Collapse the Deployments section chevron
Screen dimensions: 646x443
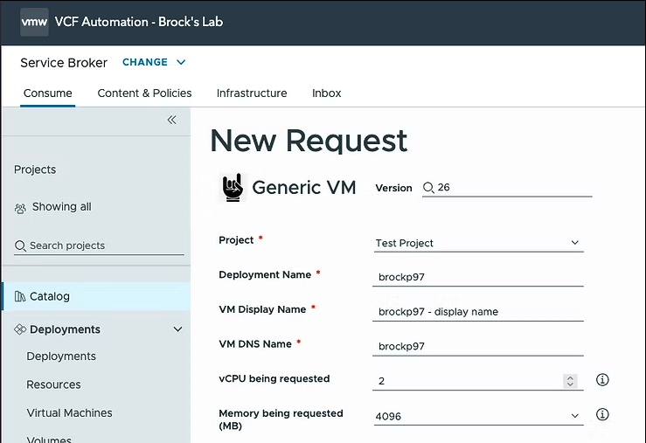pos(177,329)
